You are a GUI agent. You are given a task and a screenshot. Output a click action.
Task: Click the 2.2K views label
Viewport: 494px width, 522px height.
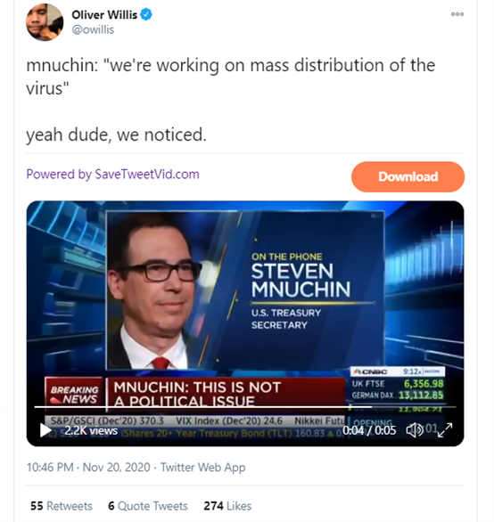coord(91,430)
